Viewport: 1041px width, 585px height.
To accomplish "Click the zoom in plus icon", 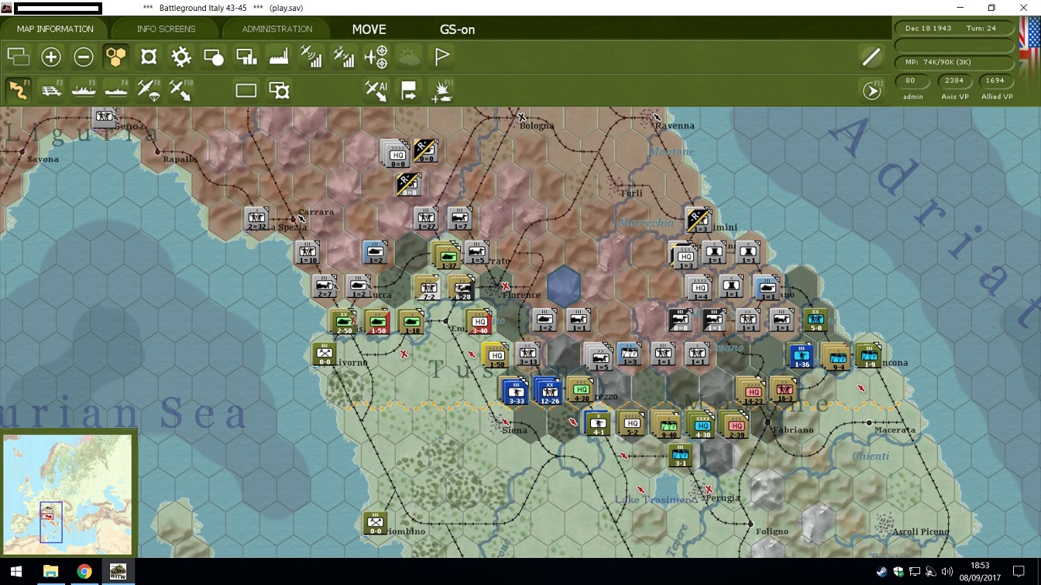I will point(51,56).
